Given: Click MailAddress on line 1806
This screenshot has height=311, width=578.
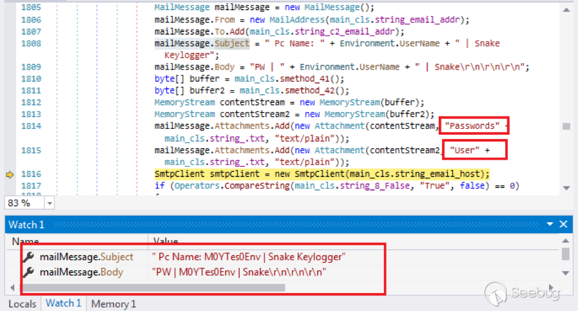Looking at the screenshot, I should [x=297, y=20].
